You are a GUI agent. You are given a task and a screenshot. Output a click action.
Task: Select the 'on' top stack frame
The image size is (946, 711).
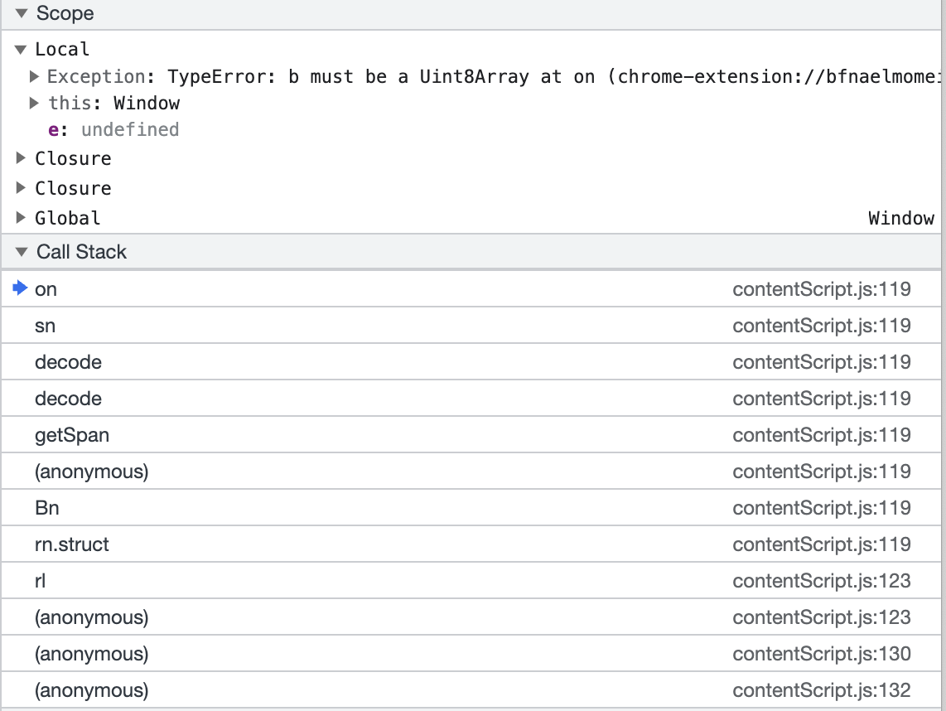pos(46,289)
